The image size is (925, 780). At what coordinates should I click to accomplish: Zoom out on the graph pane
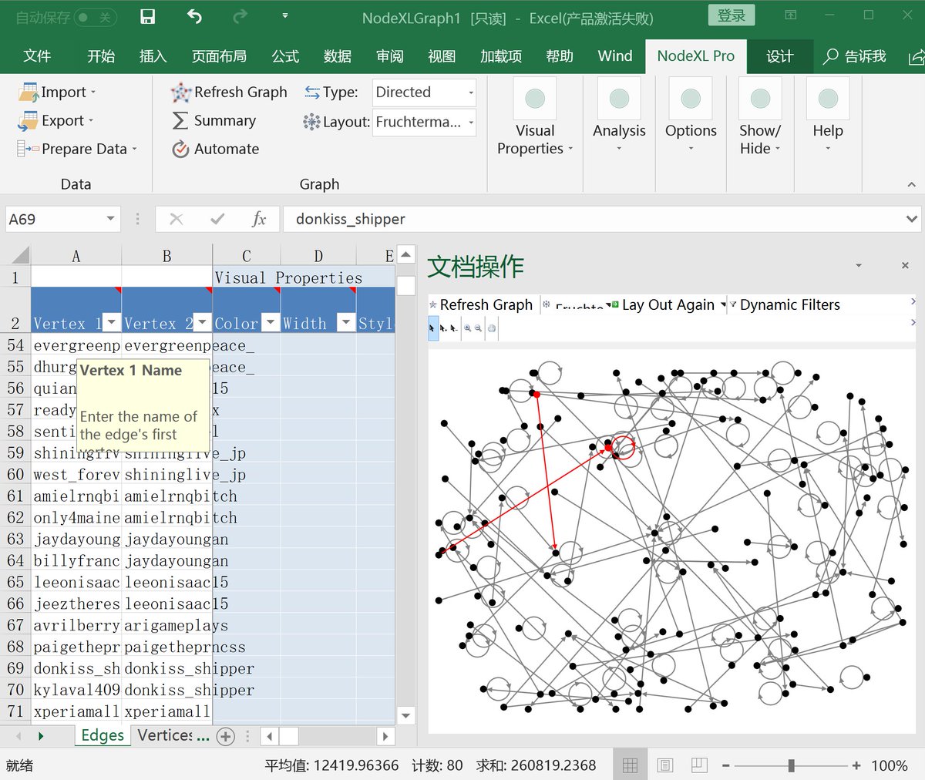point(479,328)
